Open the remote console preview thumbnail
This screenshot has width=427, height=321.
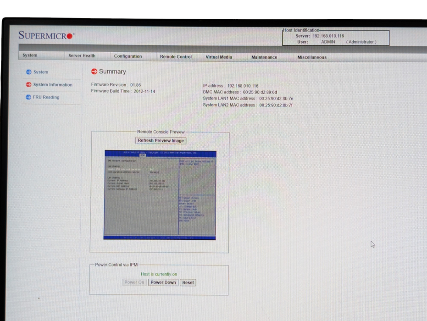(x=160, y=194)
